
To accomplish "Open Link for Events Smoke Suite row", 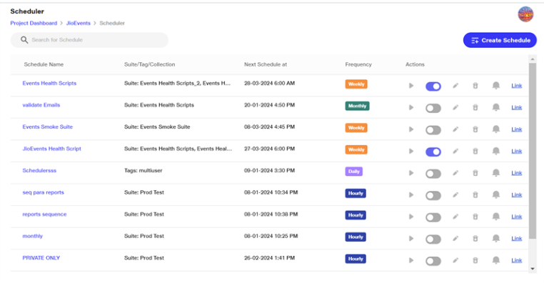I will [517, 129].
